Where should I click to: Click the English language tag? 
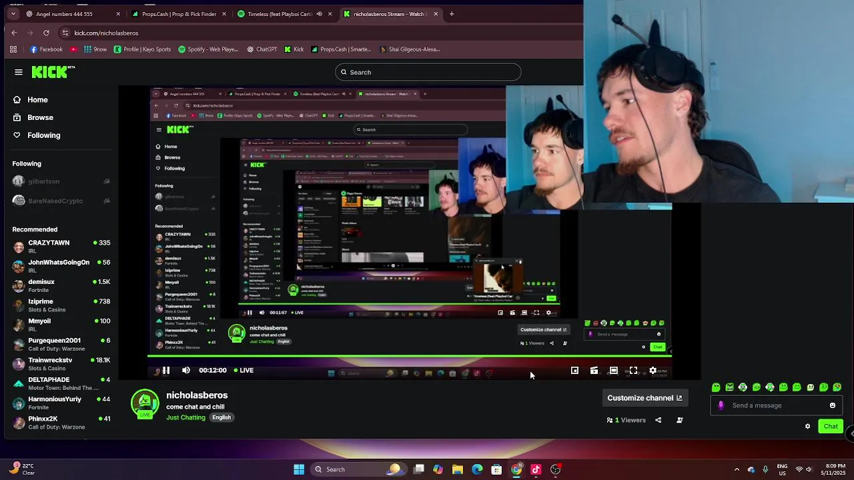[x=222, y=418]
